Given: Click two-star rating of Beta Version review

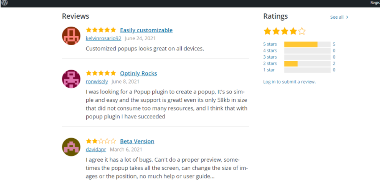Looking at the screenshot, I should (101, 141).
